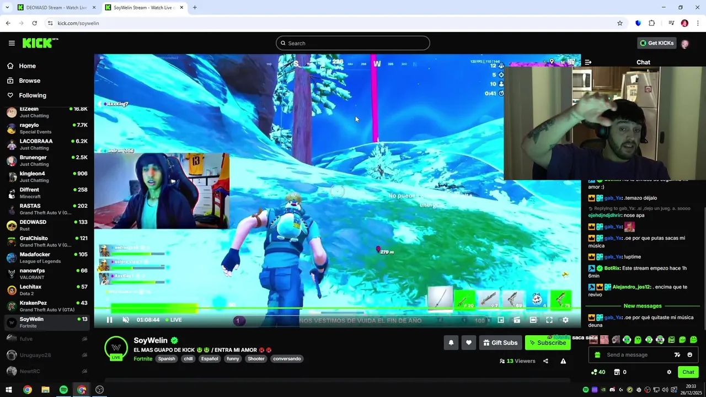Click Fortnite category link

(x=143, y=359)
